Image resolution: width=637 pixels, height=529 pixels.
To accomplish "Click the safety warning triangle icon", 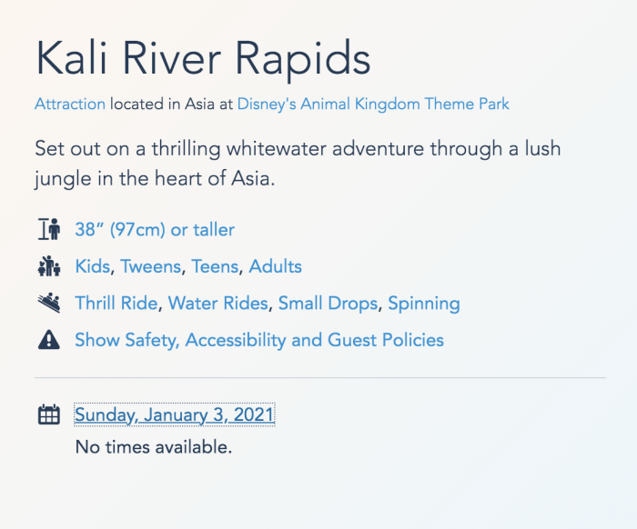I will pos(49,340).
